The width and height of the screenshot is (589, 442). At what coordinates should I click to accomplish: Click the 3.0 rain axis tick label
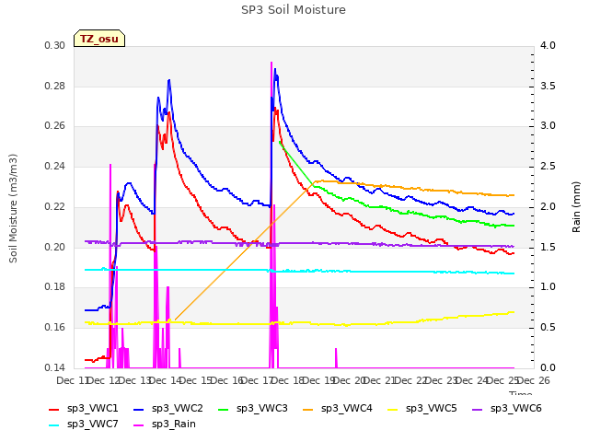[x=548, y=125]
